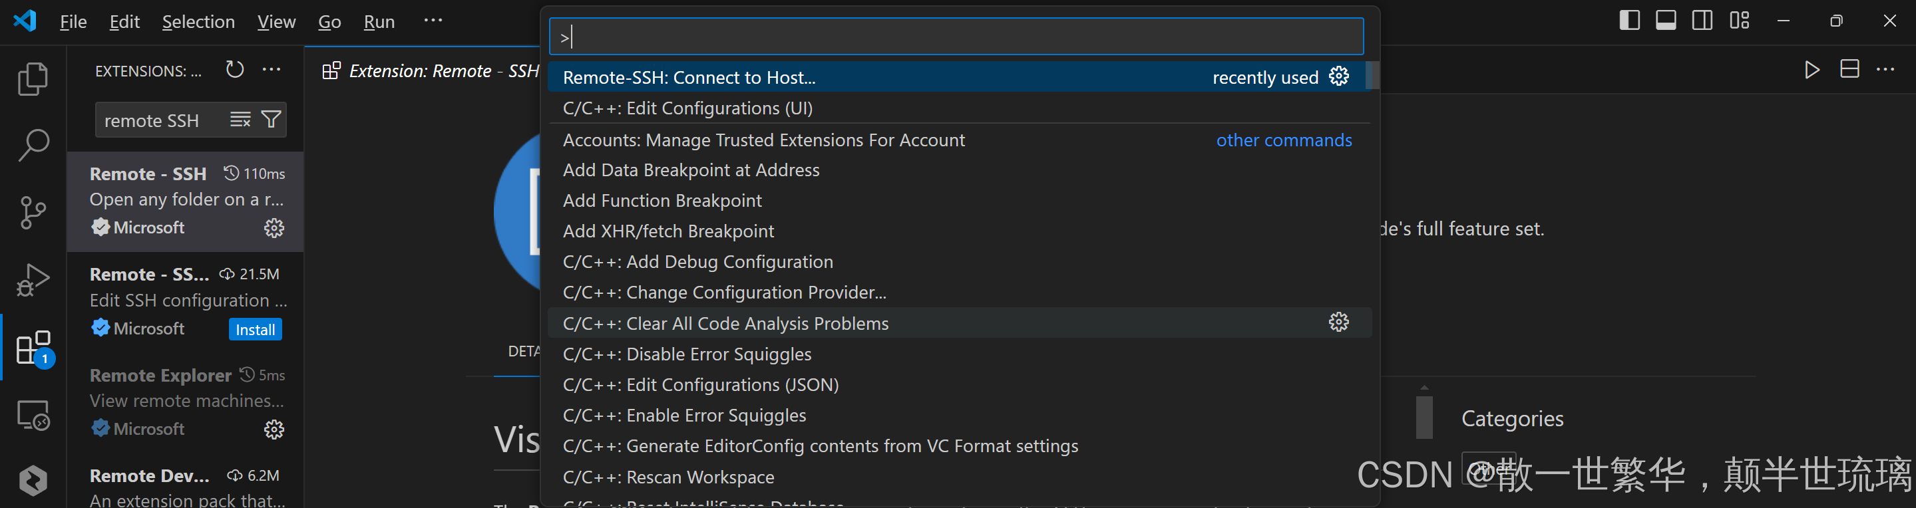Refresh the extensions list
The width and height of the screenshot is (1916, 508).
click(235, 70)
